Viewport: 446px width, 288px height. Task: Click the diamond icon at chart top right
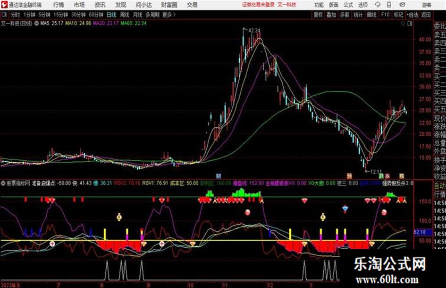coord(403,24)
